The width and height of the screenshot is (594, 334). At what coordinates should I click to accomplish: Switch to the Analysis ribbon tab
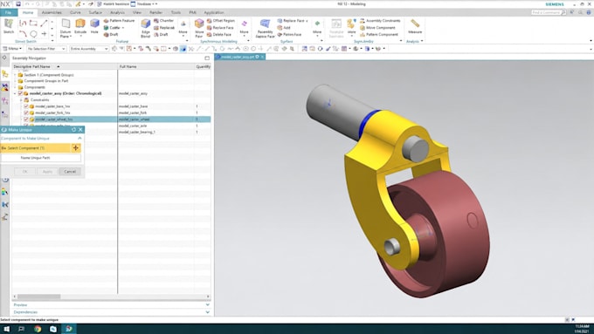pos(117,12)
